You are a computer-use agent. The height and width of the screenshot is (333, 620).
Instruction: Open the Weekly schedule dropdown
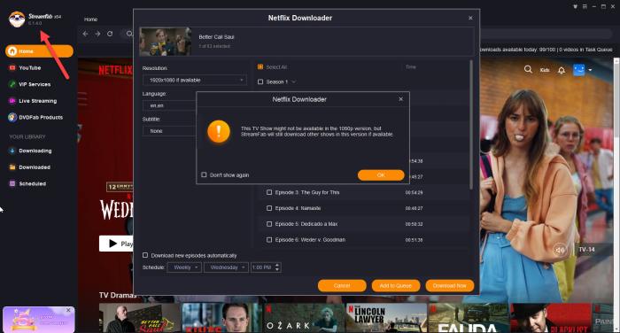184,267
